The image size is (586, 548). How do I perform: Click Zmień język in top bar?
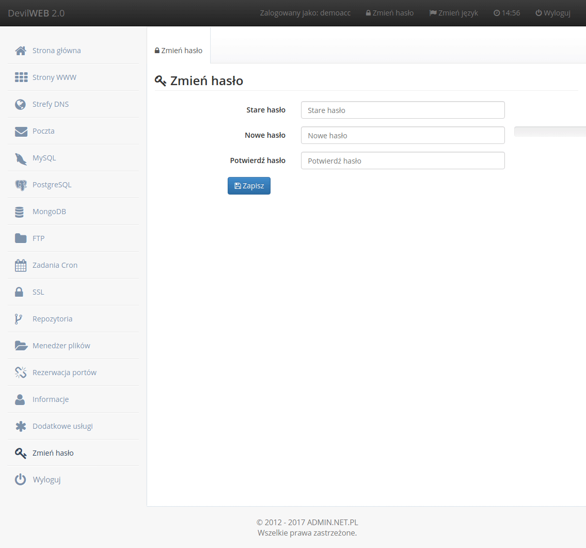(454, 13)
